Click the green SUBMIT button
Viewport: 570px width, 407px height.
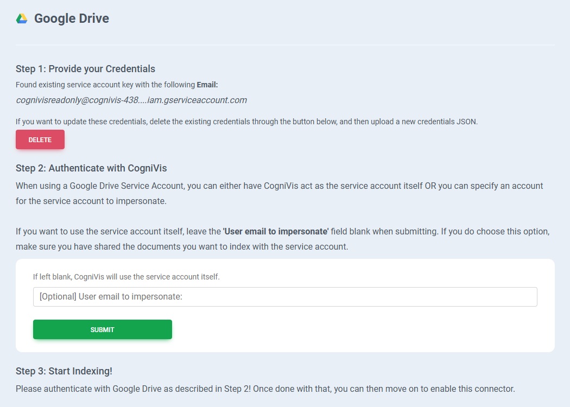[103, 329]
